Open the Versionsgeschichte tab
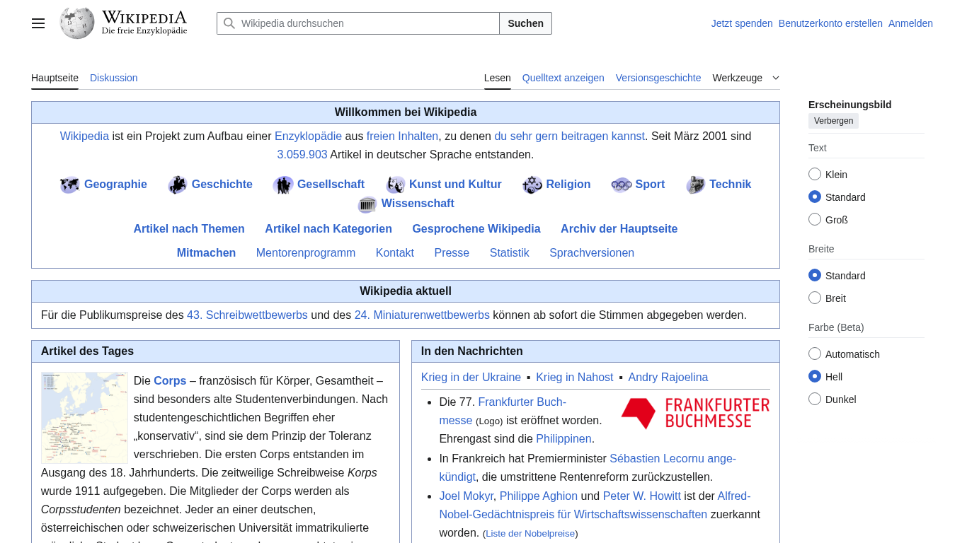Screen dimensions: 967x543 click(658, 78)
